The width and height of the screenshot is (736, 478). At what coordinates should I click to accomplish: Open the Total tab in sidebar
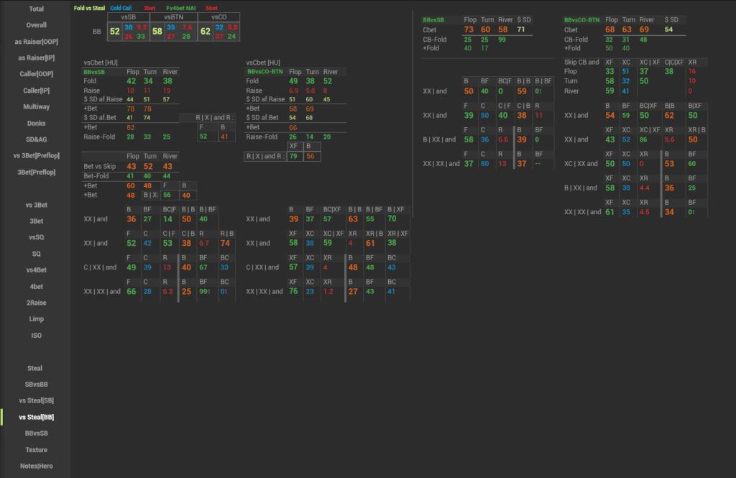(36, 9)
